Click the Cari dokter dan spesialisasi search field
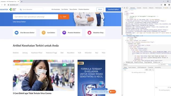171x96 pixels. [36, 17]
